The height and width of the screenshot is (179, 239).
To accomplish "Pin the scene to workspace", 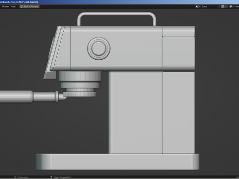I will [219, 6].
